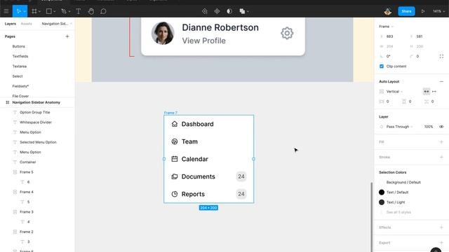Select the Whitespace Divider layer
This screenshot has width=449, height=252.
(36, 122)
